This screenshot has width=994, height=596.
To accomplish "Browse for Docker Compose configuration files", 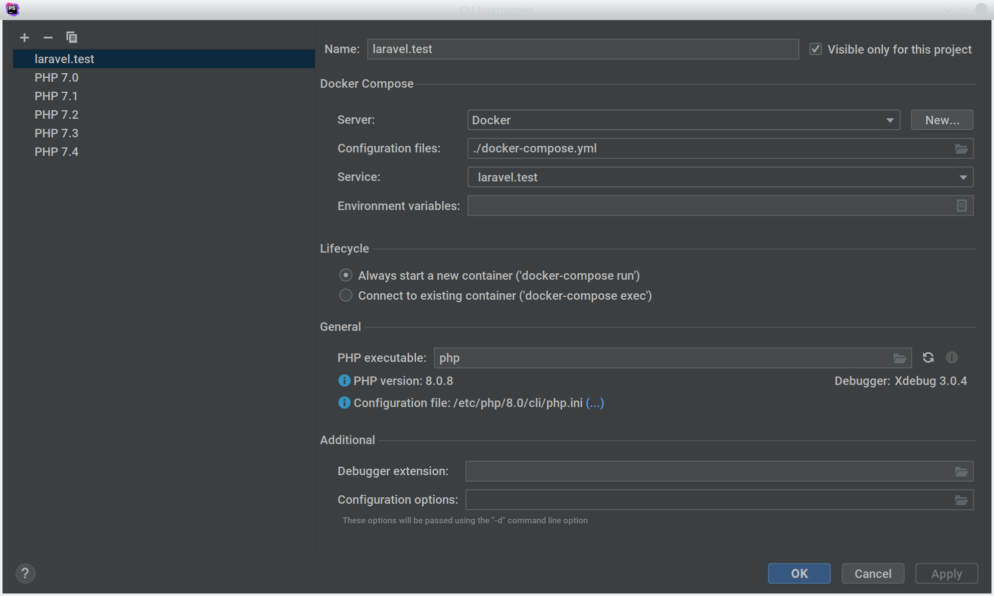I will [961, 149].
